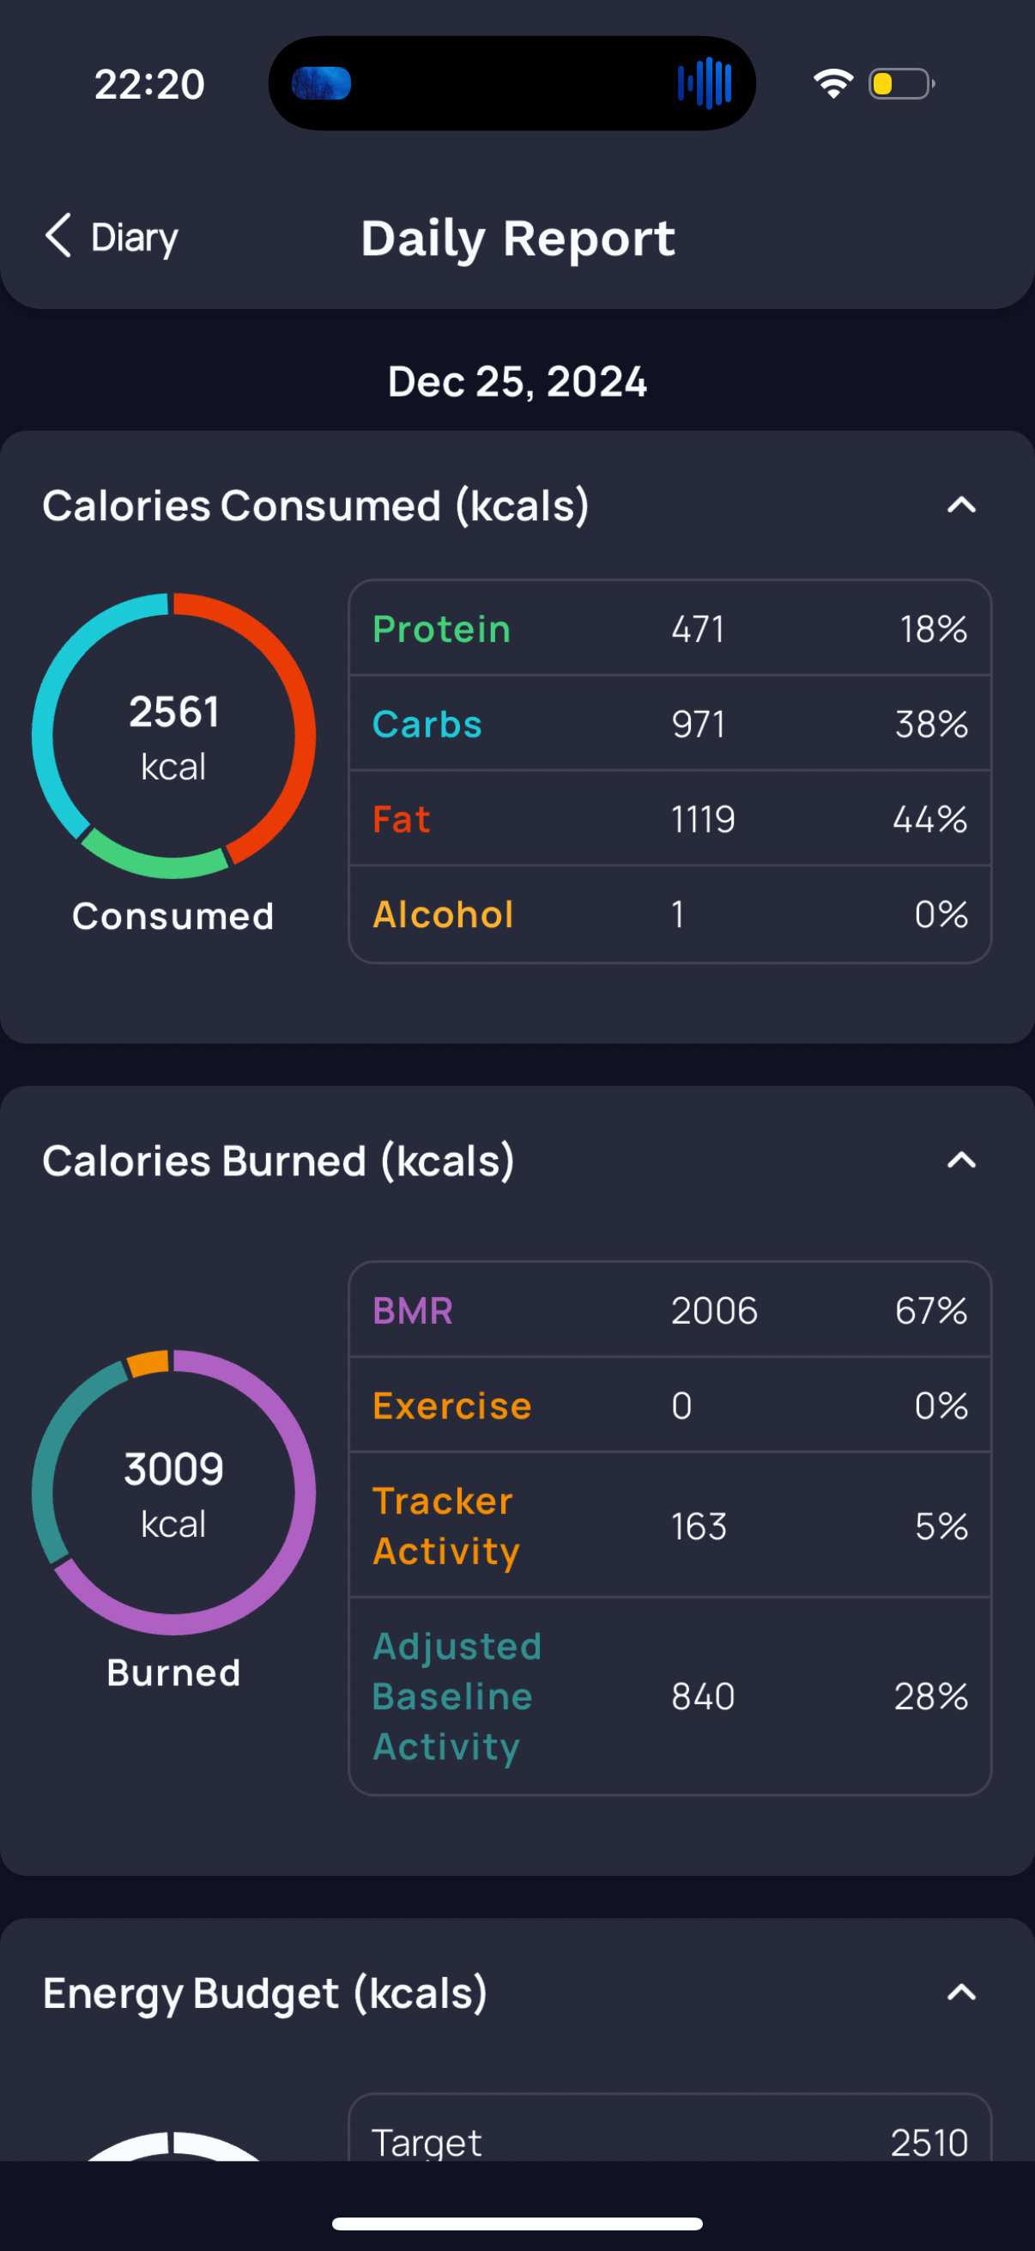Open the BMR row

(x=670, y=1310)
